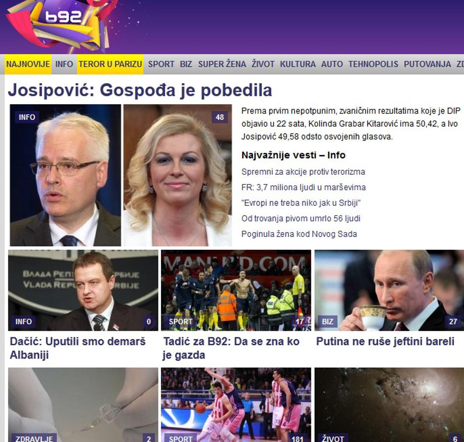The height and width of the screenshot is (442, 464).
Task: Click the Putin drinking tea thumbnail
Action: pos(389,290)
